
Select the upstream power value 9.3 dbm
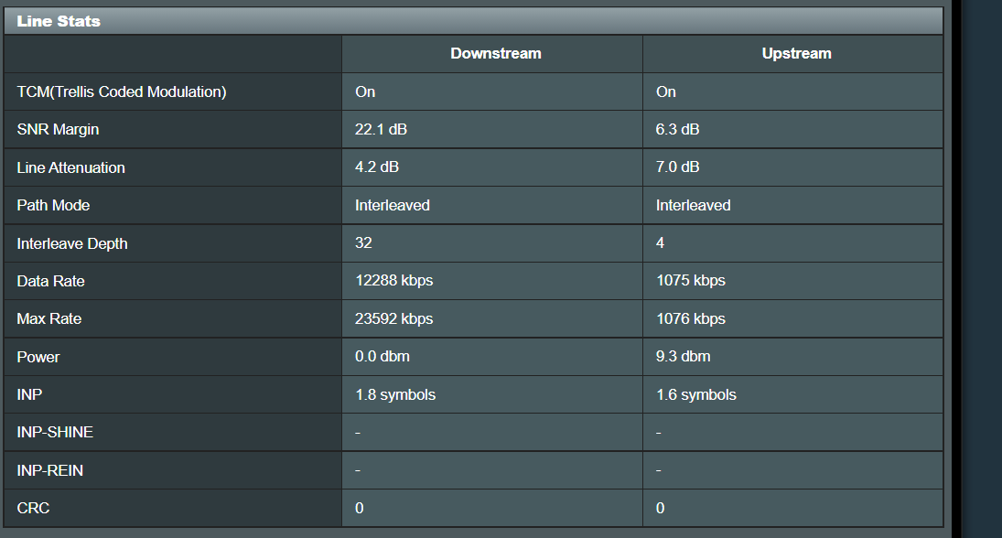[x=683, y=357]
